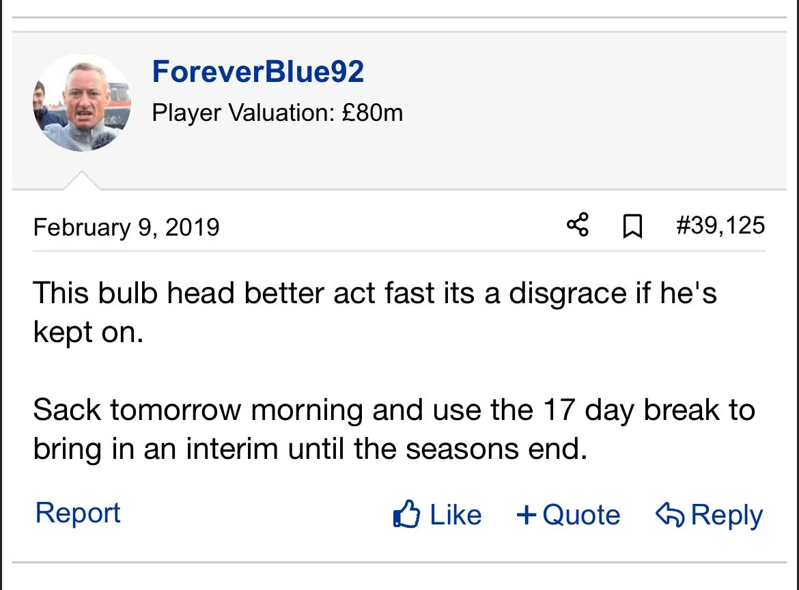Open ForeverBlue92's profile avatar picture
This screenshot has width=799, height=590.
pyautogui.click(x=81, y=102)
